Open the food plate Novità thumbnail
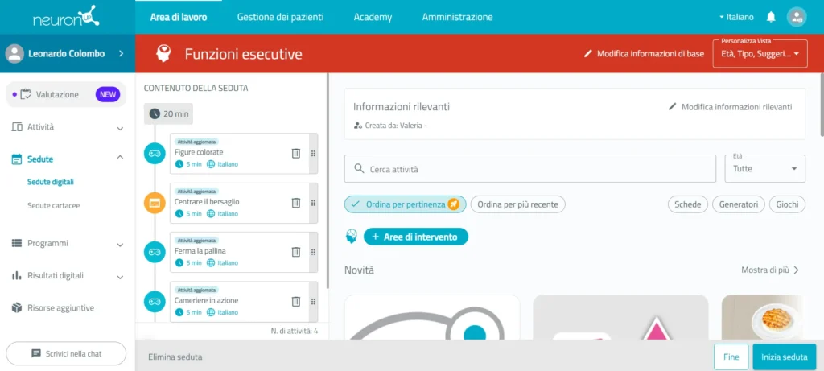Image resolution: width=824 pixels, height=371 pixels. click(763, 317)
